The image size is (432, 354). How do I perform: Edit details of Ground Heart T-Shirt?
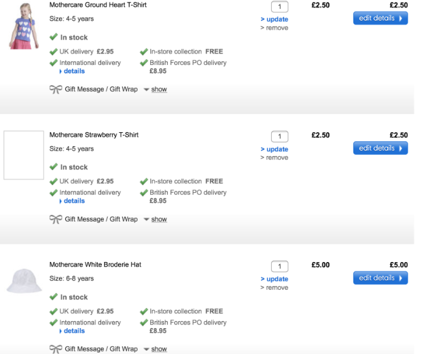point(380,18)
